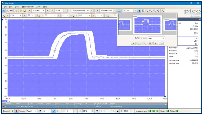Click the yellow trigger marker on waveform
The image size is (203, 115).
[55, 50]
